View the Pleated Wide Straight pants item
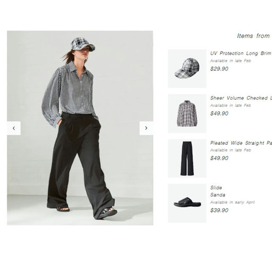This screenshot has width=272, height=272. point(241,143)
